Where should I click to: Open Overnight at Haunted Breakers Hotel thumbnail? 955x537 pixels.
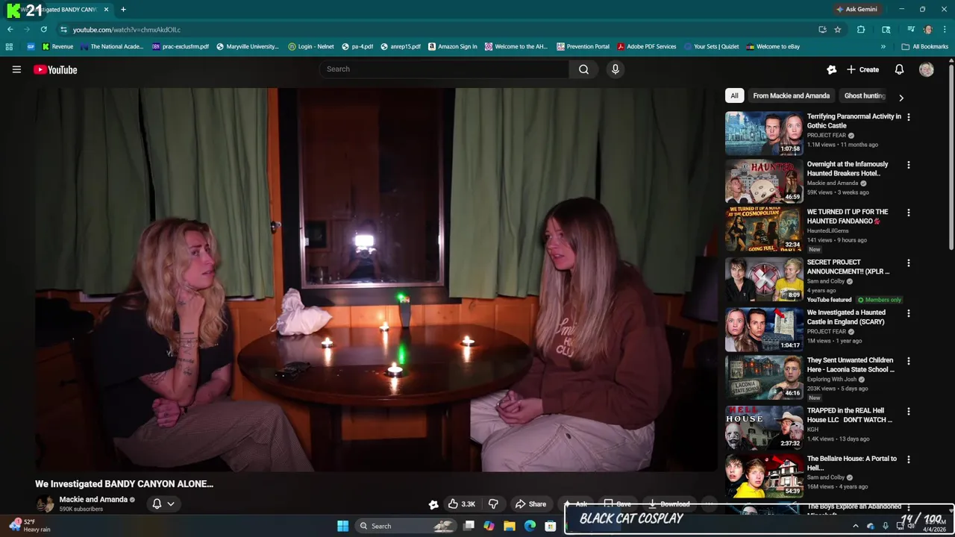click(x=764, y=181)
